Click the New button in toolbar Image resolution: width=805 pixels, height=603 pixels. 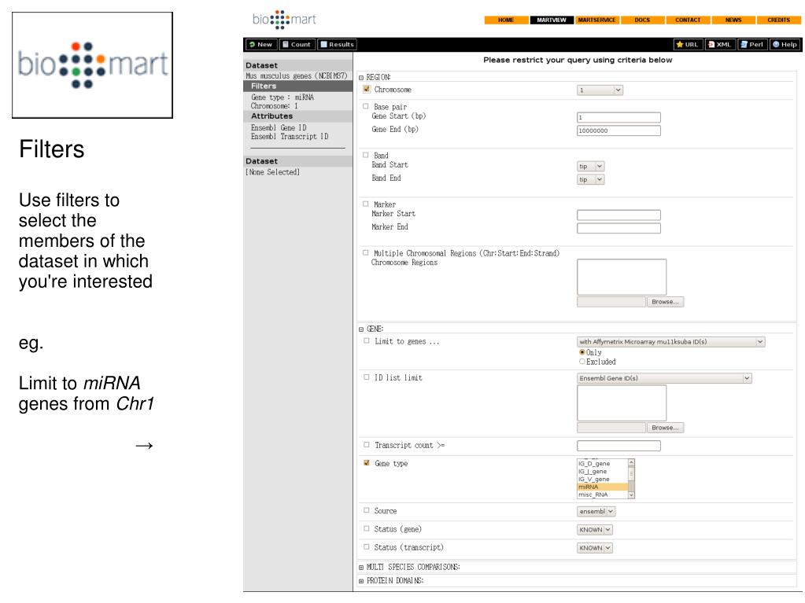pyautogui.click(x=261, y=45)
